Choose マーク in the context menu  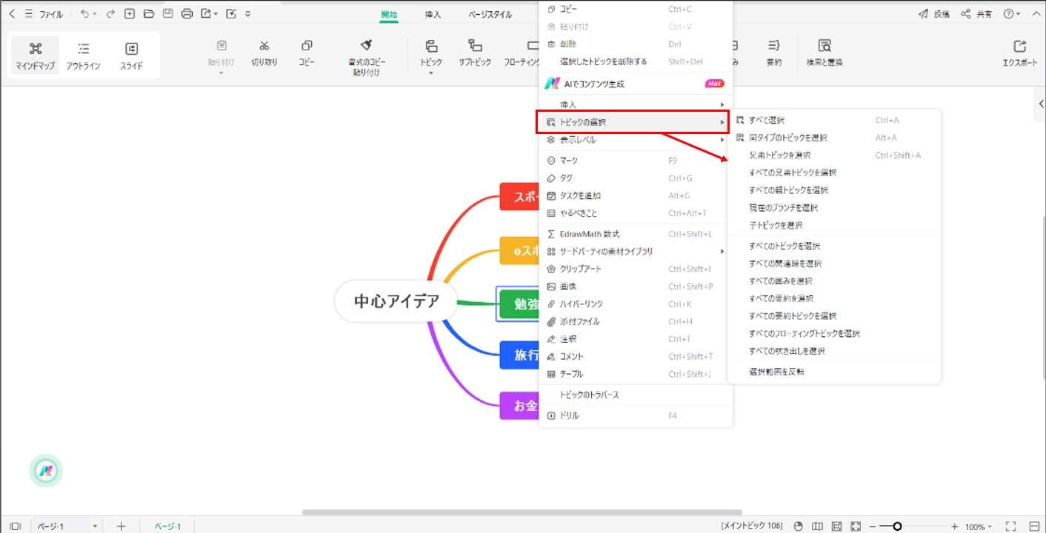pos(636,161)
